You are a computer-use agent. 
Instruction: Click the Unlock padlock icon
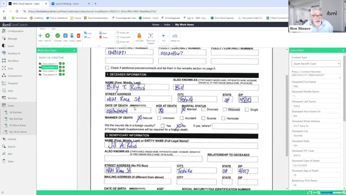pyautogui.click(x=72, y=36)
